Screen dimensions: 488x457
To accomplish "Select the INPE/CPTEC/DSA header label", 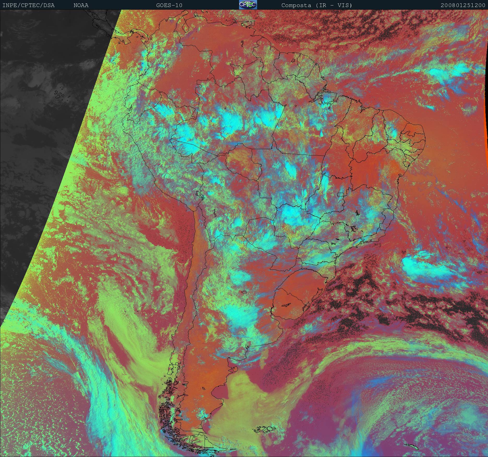I will tap(28, 5).
